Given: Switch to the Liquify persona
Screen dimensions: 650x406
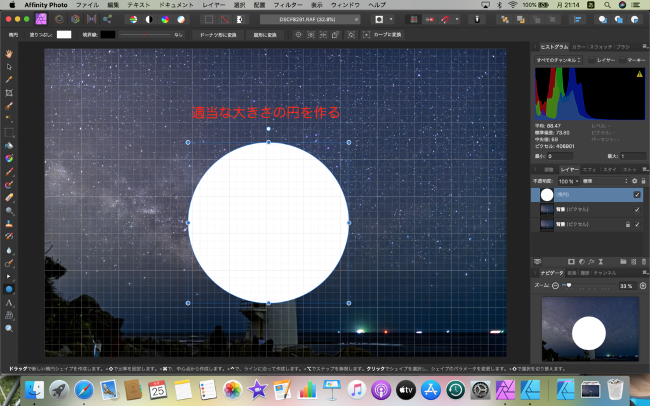Looking at the screenshot, I should (x=59, y=19).
